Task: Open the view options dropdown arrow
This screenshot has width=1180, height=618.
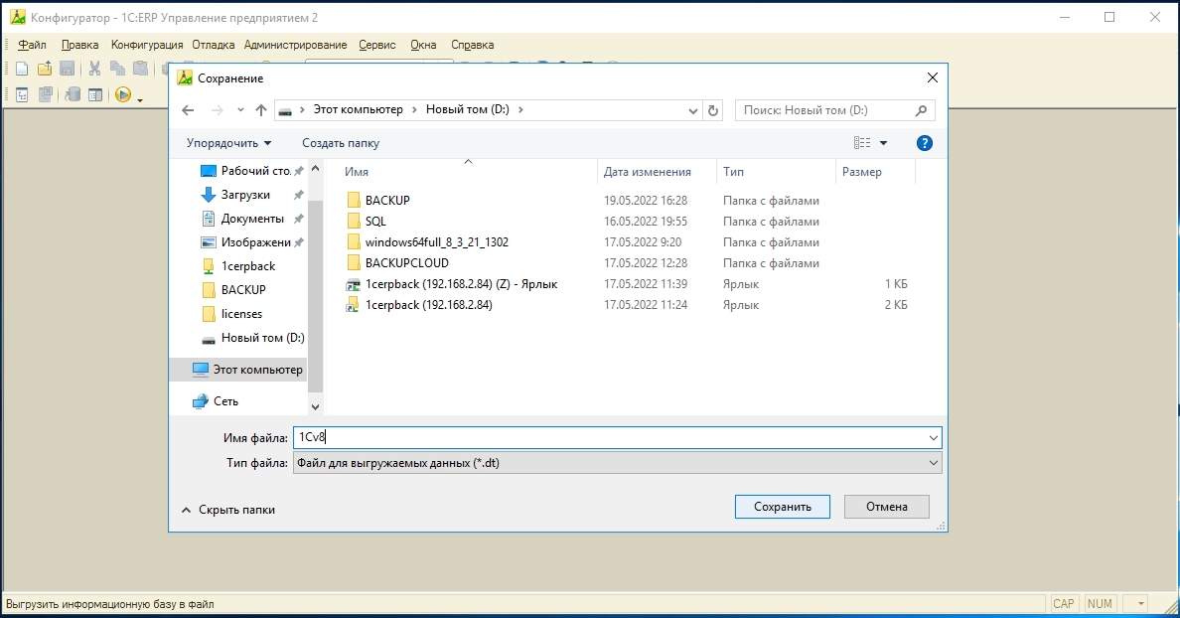Action: pyautogui.click(x=883, y=143)
